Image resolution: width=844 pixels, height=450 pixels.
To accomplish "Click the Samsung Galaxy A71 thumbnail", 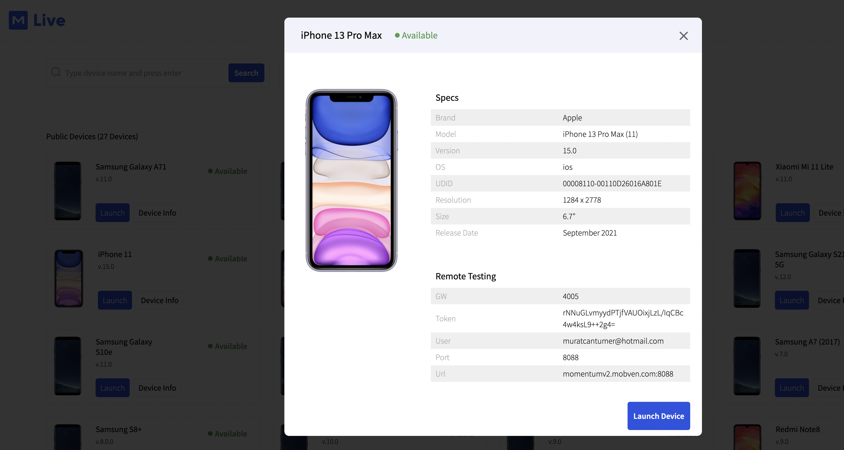I will coord(68,191).
